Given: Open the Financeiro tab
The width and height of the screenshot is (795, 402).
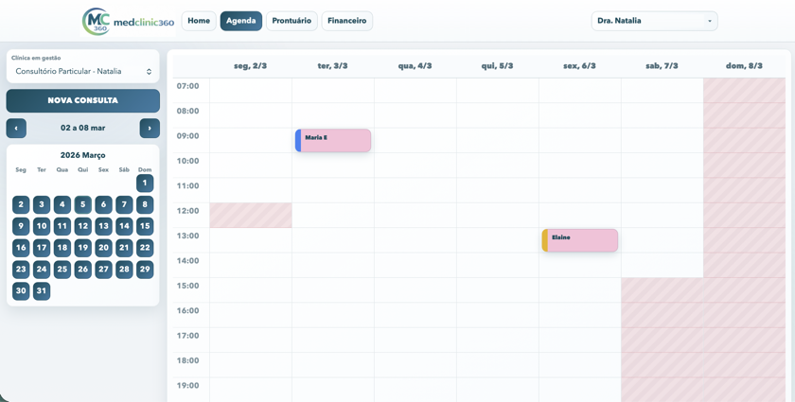Looking at the screenshot, I should [346, 21].
